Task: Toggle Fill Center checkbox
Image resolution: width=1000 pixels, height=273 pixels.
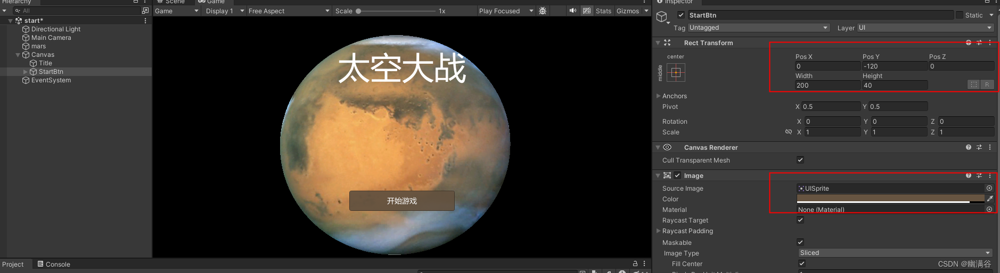Action: click(x=802, y=263)
